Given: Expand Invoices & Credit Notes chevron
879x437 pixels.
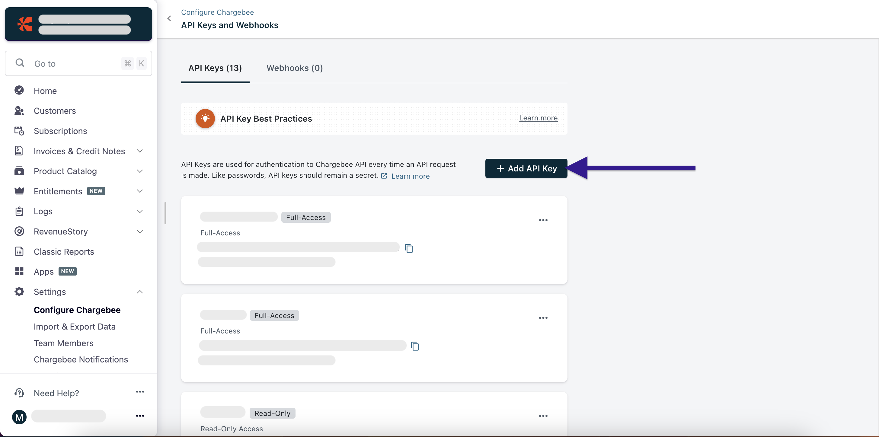Looking at the screenshot, I should point(140,151).
